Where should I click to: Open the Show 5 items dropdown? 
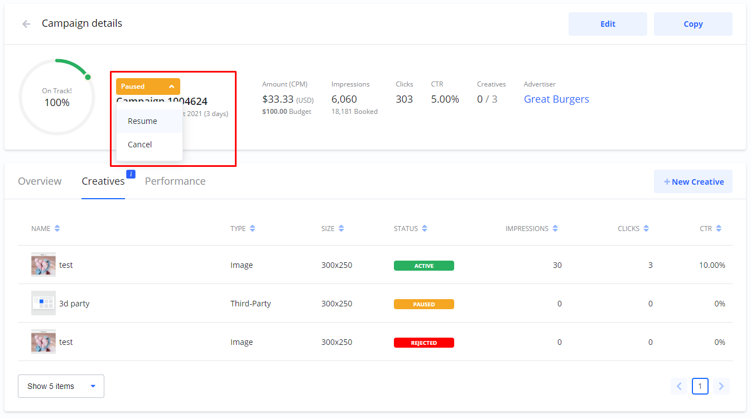point(61,386)
